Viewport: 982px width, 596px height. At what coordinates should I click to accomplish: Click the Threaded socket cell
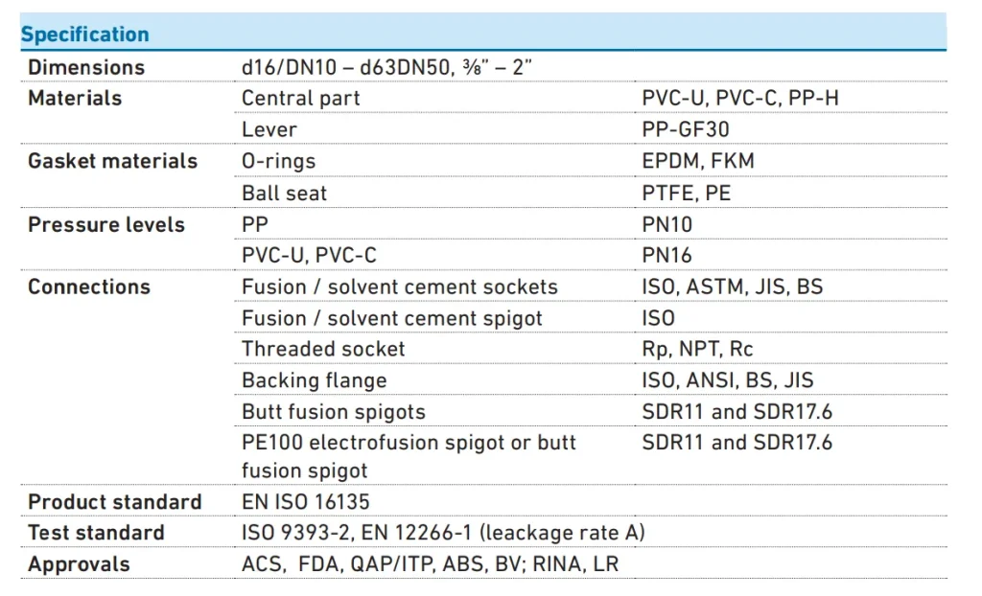click(323, 349)
